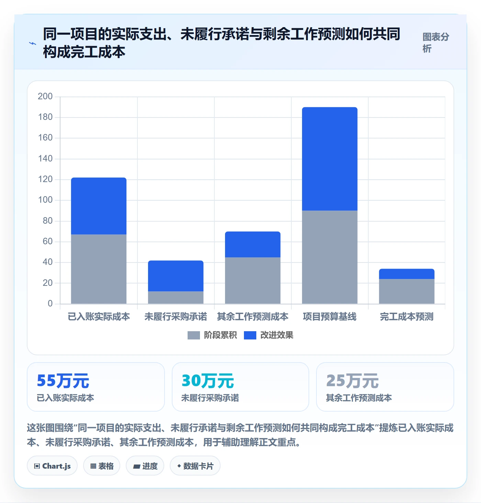Open the 25万元 其余工作预测成本 card
The width and height of the screenshot is (481, 503).
click(385, 387)
